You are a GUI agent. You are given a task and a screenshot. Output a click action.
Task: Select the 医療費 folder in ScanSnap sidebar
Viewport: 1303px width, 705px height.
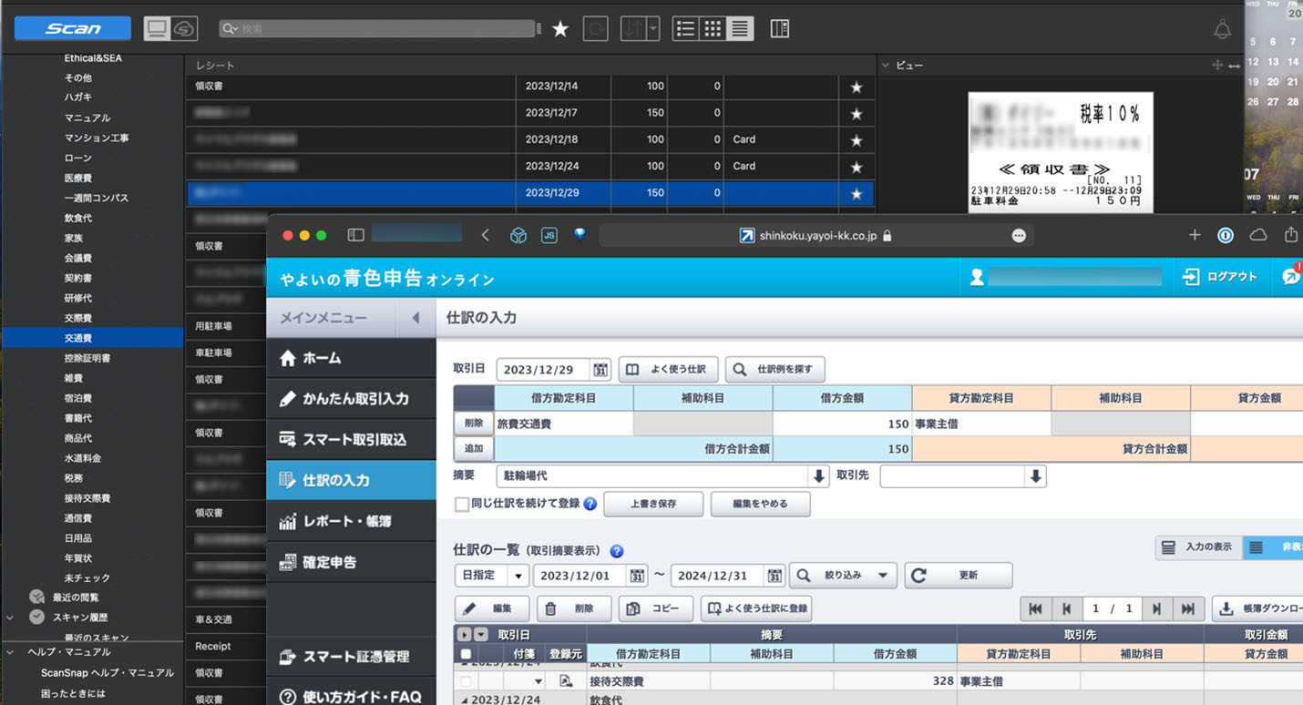point(77,178)
